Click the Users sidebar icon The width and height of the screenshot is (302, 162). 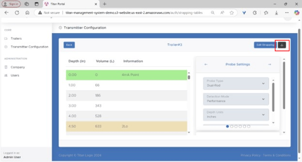click(x=6, y=75)
